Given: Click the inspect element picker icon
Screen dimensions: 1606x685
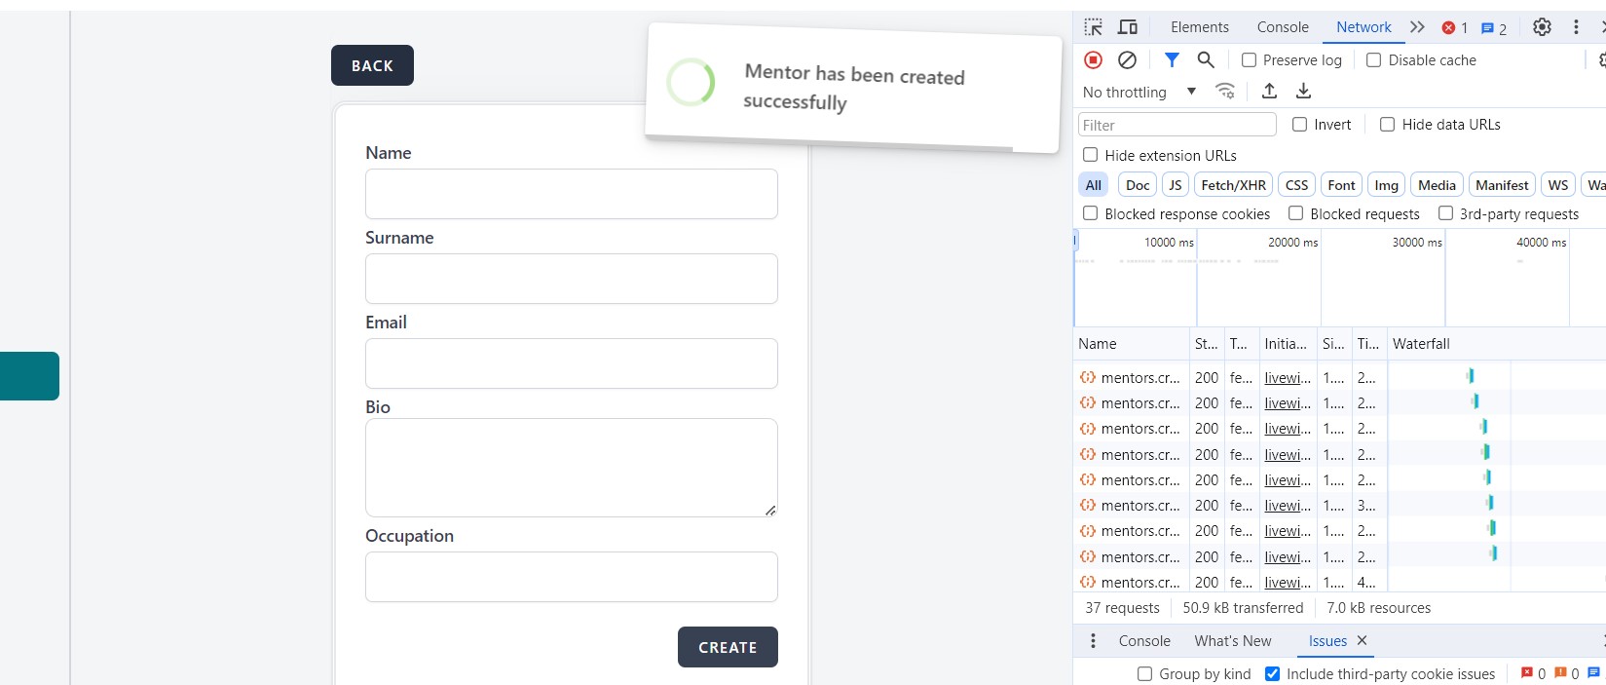Looking at the screenshot, I should pyautogui.click(x=1094, y=27).
